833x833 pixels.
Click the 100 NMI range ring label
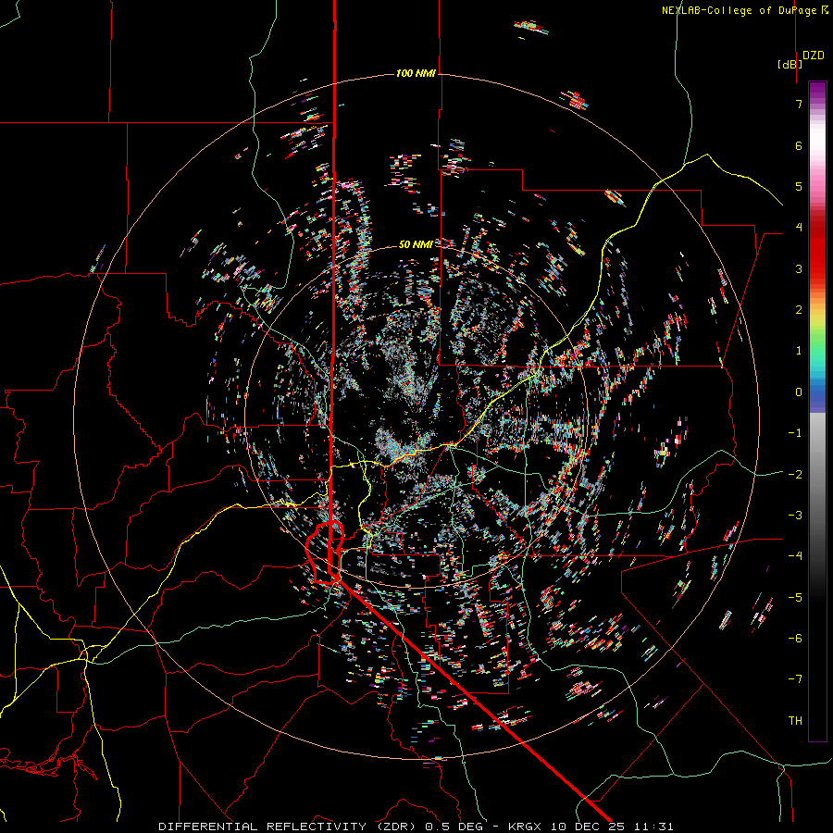coord(416,73)
